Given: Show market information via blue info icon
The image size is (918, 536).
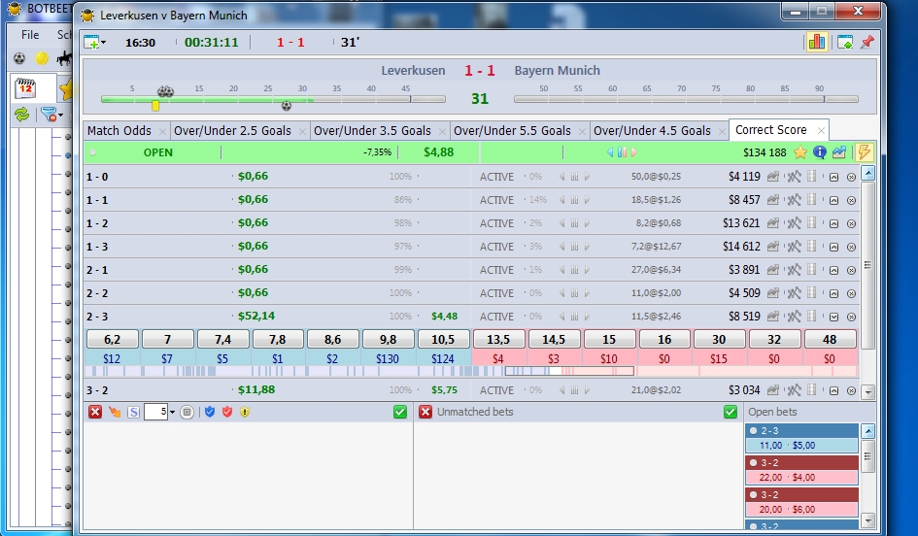Looking at the screenshot, I should pyautogui.click(x=820, y=152).
